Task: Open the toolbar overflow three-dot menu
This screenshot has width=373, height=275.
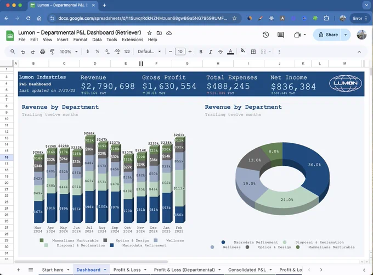Action: (279, 52)
